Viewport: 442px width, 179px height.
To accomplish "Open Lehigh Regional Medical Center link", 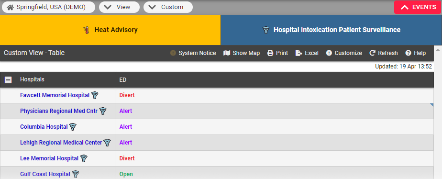I will click(x=61, y=143).
